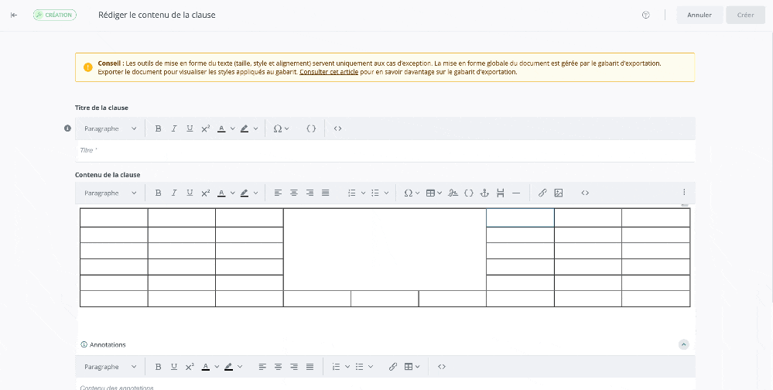The width and height of the screenshot is (773, 390).
Task: Open special characters menu in the content toolbar
Action: coord(411,193)
